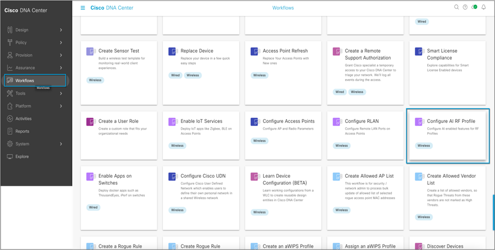
Task: Click the Enable Apps on Switches card icon
Action: click(91, 177)
